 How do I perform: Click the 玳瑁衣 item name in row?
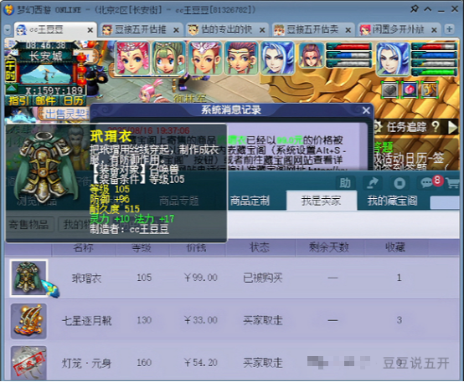(x=87, y=278)
